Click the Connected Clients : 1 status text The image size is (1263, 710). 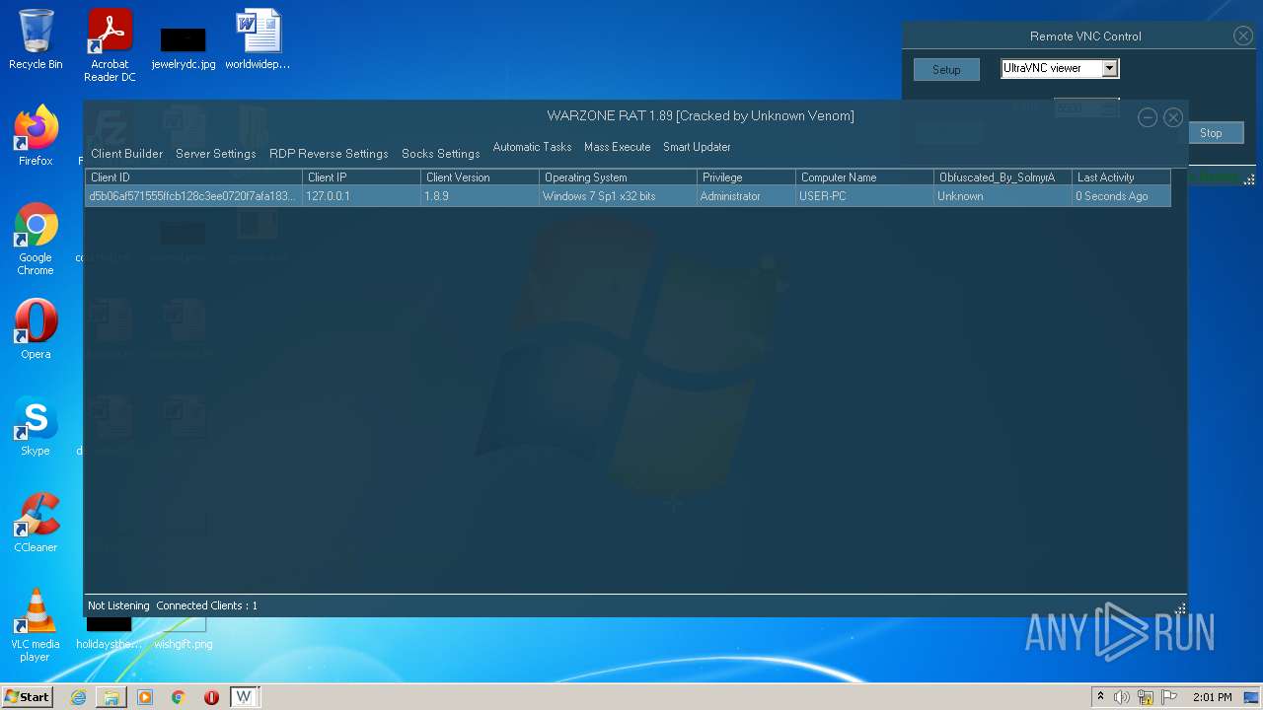click(x=206, y=605)
